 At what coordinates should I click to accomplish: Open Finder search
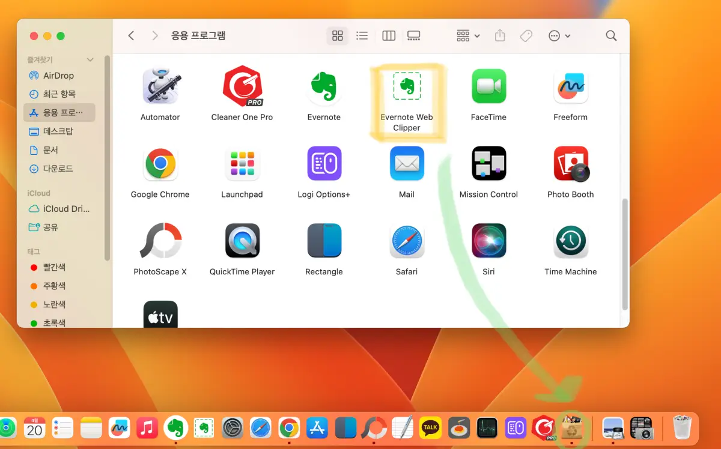612,35
